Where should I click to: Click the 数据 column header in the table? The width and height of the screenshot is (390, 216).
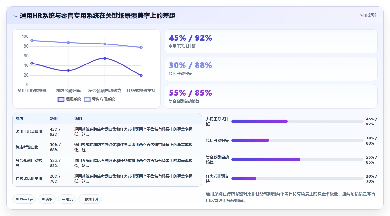click(54, 119)
